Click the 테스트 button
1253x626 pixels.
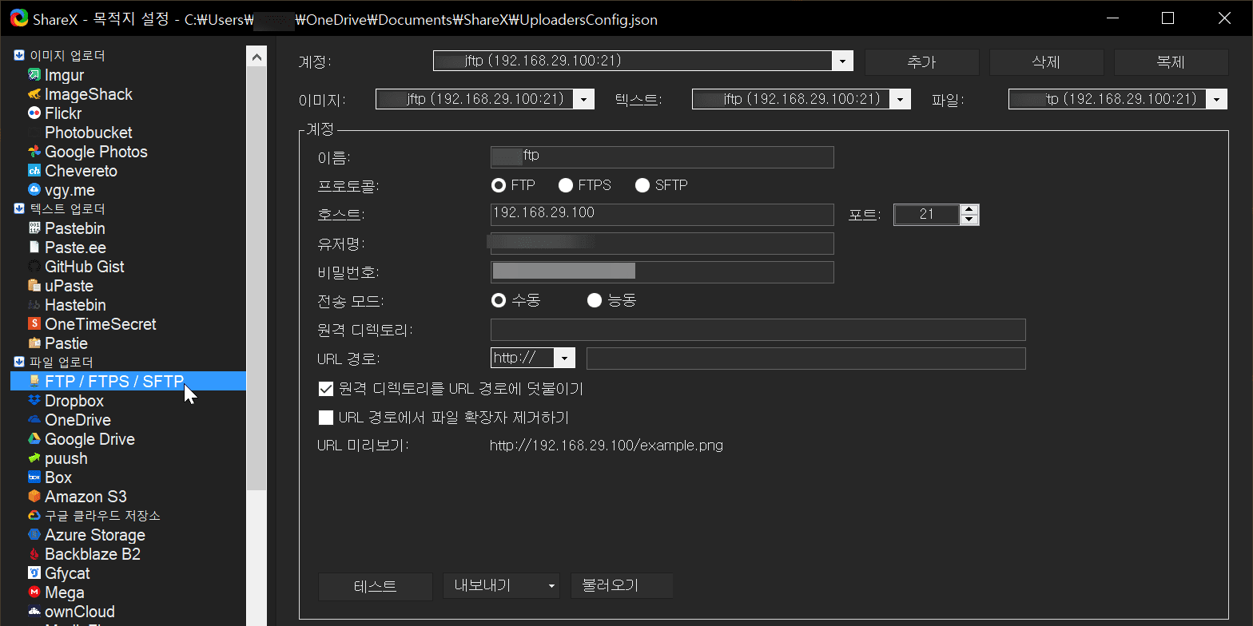(x=375, y=586)
